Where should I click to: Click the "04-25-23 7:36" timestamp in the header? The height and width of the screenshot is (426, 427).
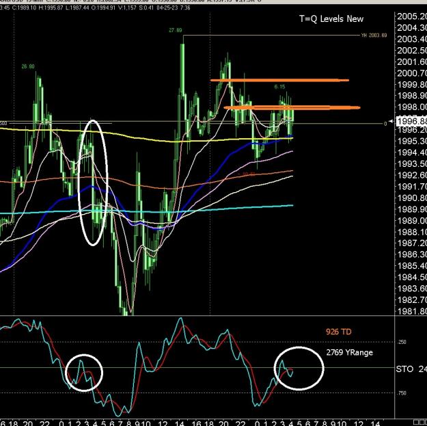tap(174, 8)
